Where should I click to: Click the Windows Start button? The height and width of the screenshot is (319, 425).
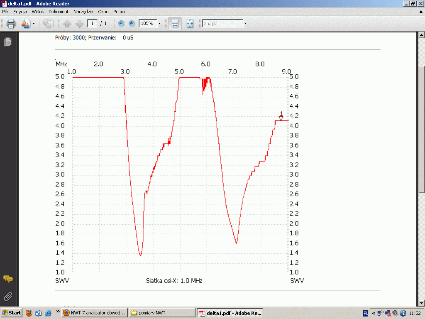(12, 313)
